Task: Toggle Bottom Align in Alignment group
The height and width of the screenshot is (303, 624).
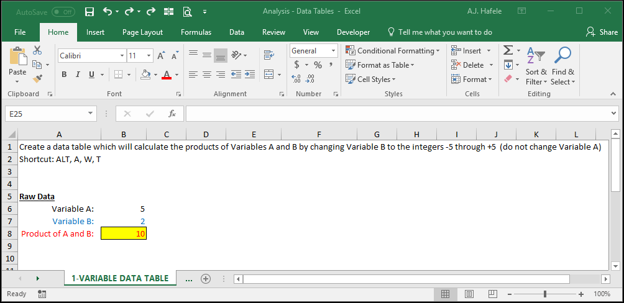Action: coord(221,55)
